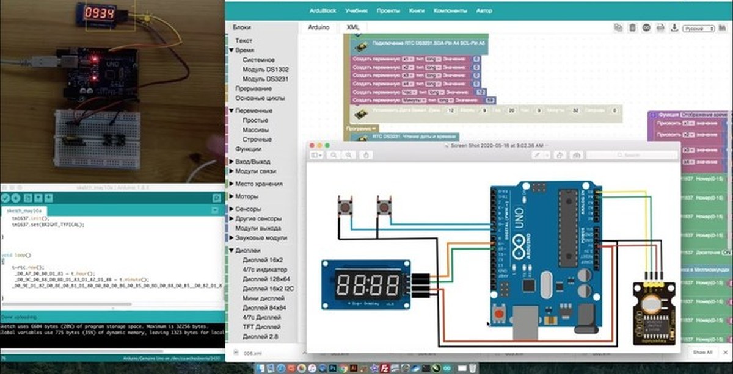Viewport: 733px width, 374px height.
Task: Collapse Переменные category
Action: coord(231,111)
